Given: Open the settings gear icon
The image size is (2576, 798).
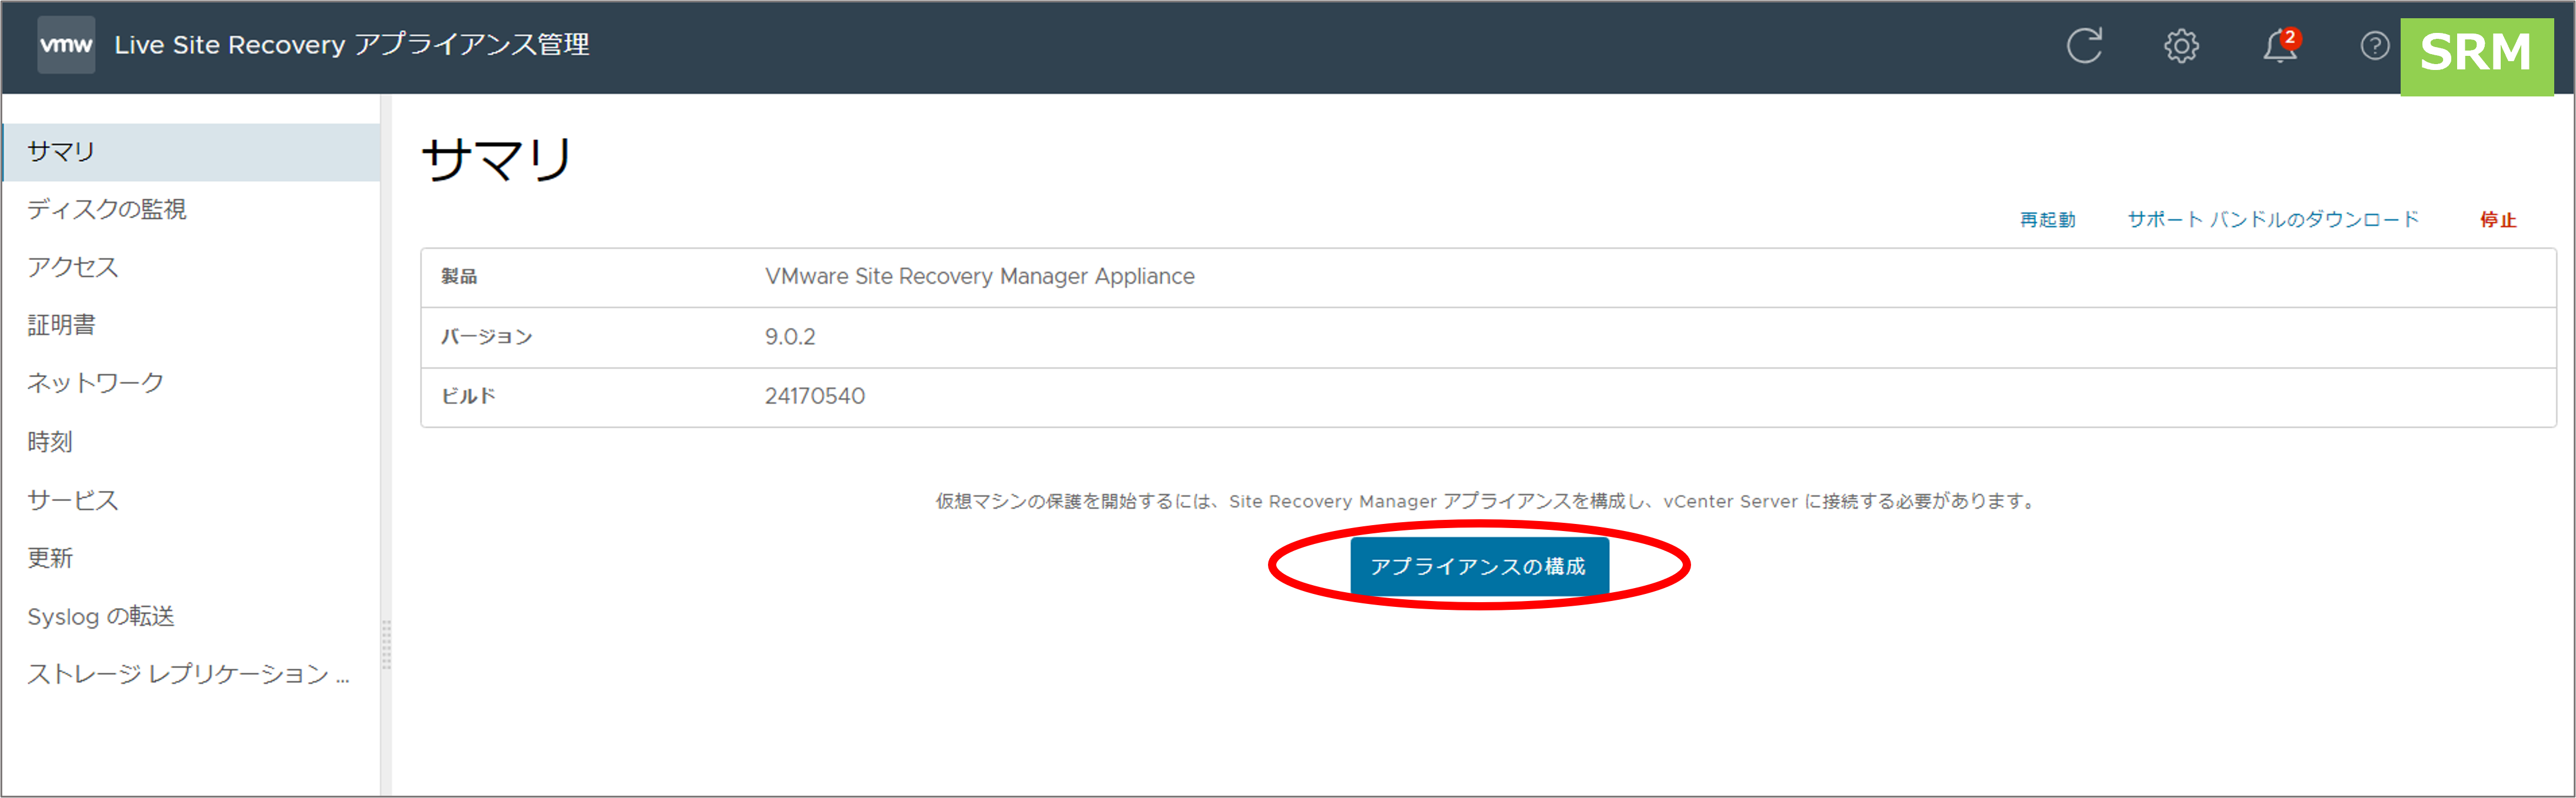Looking at the screenshot, I should (2181, 46).
